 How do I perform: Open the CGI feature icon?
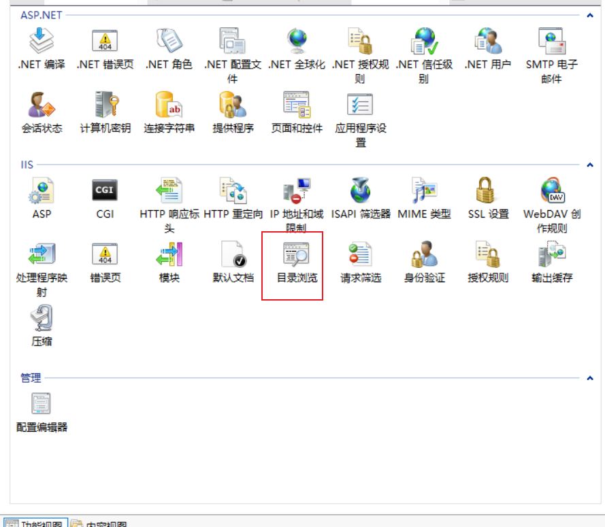(105, 190)
